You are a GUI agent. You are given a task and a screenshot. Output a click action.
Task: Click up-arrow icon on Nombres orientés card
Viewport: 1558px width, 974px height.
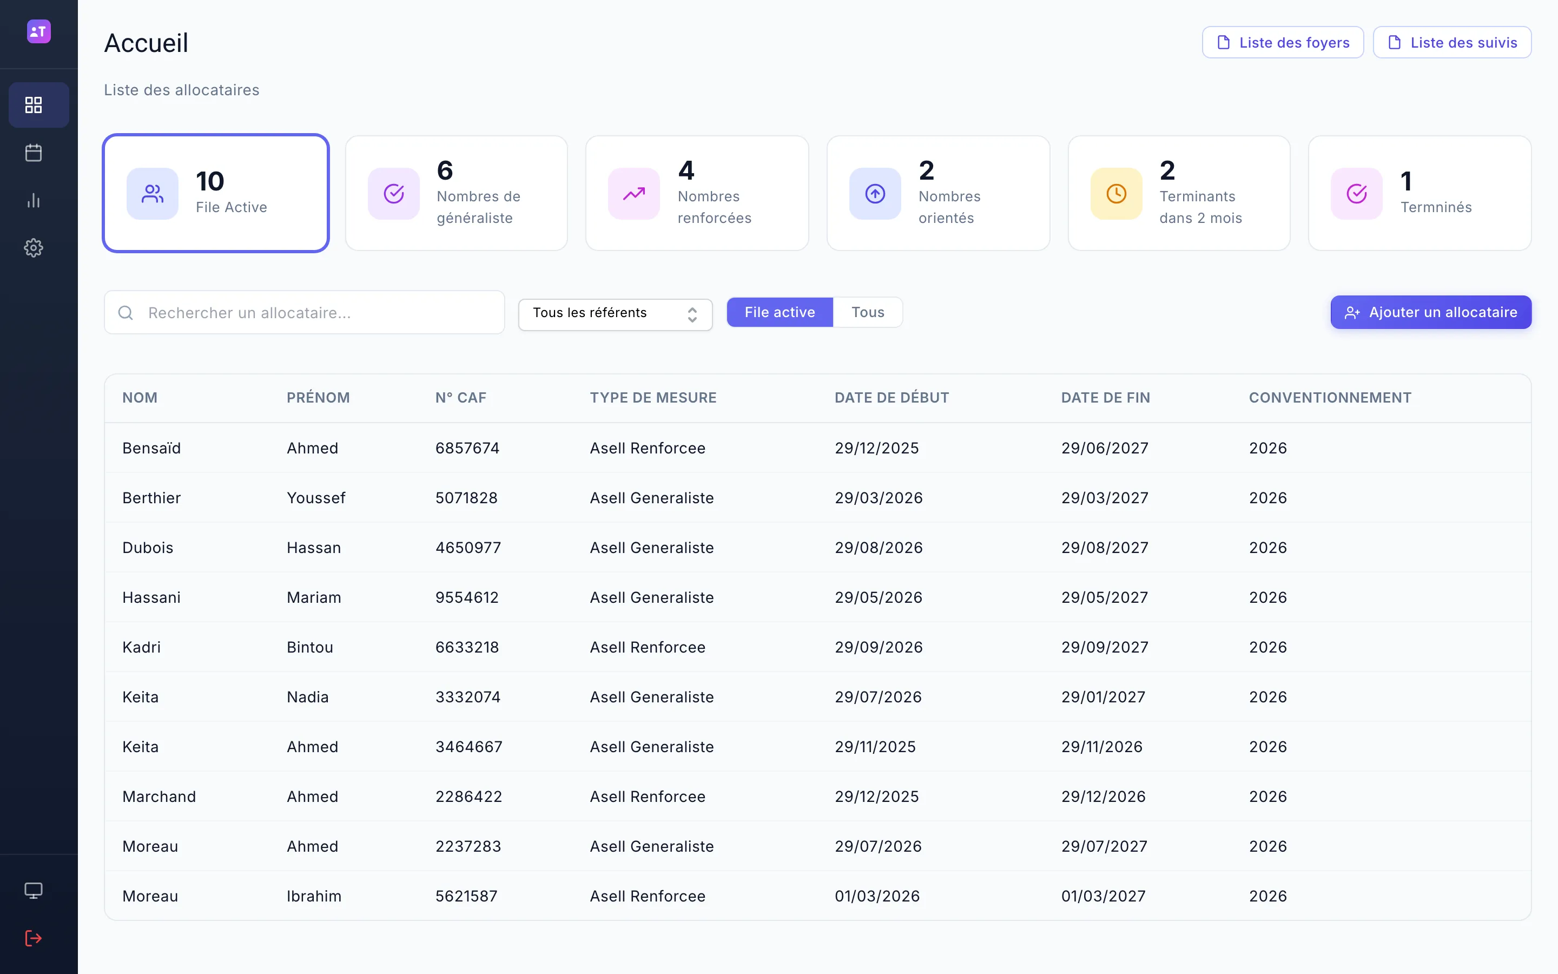tap(875, 194)
